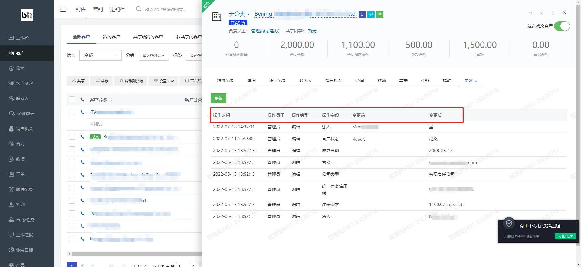
Task: Select all customers with header checkbox
Action: coord(72,99)
